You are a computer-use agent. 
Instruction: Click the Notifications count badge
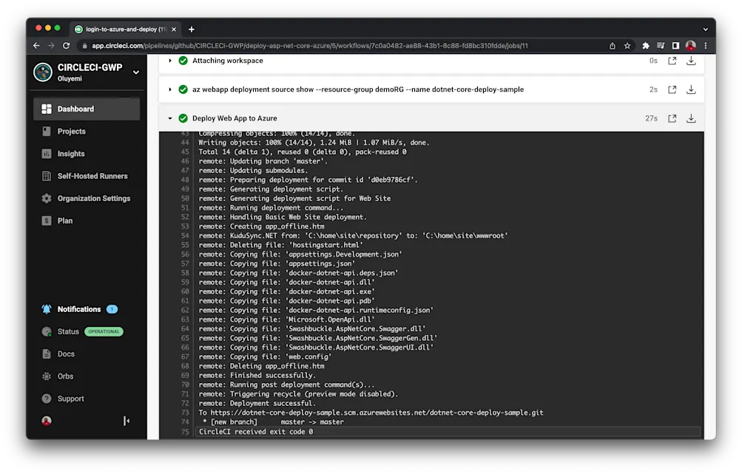112,309
